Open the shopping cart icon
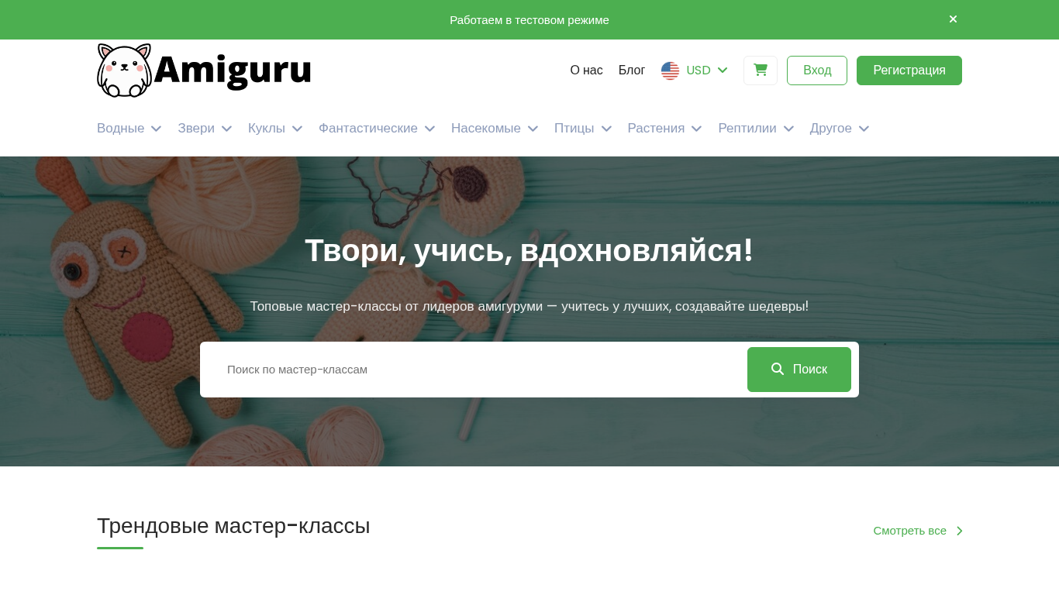1059x595 pixels. point(761,70)
